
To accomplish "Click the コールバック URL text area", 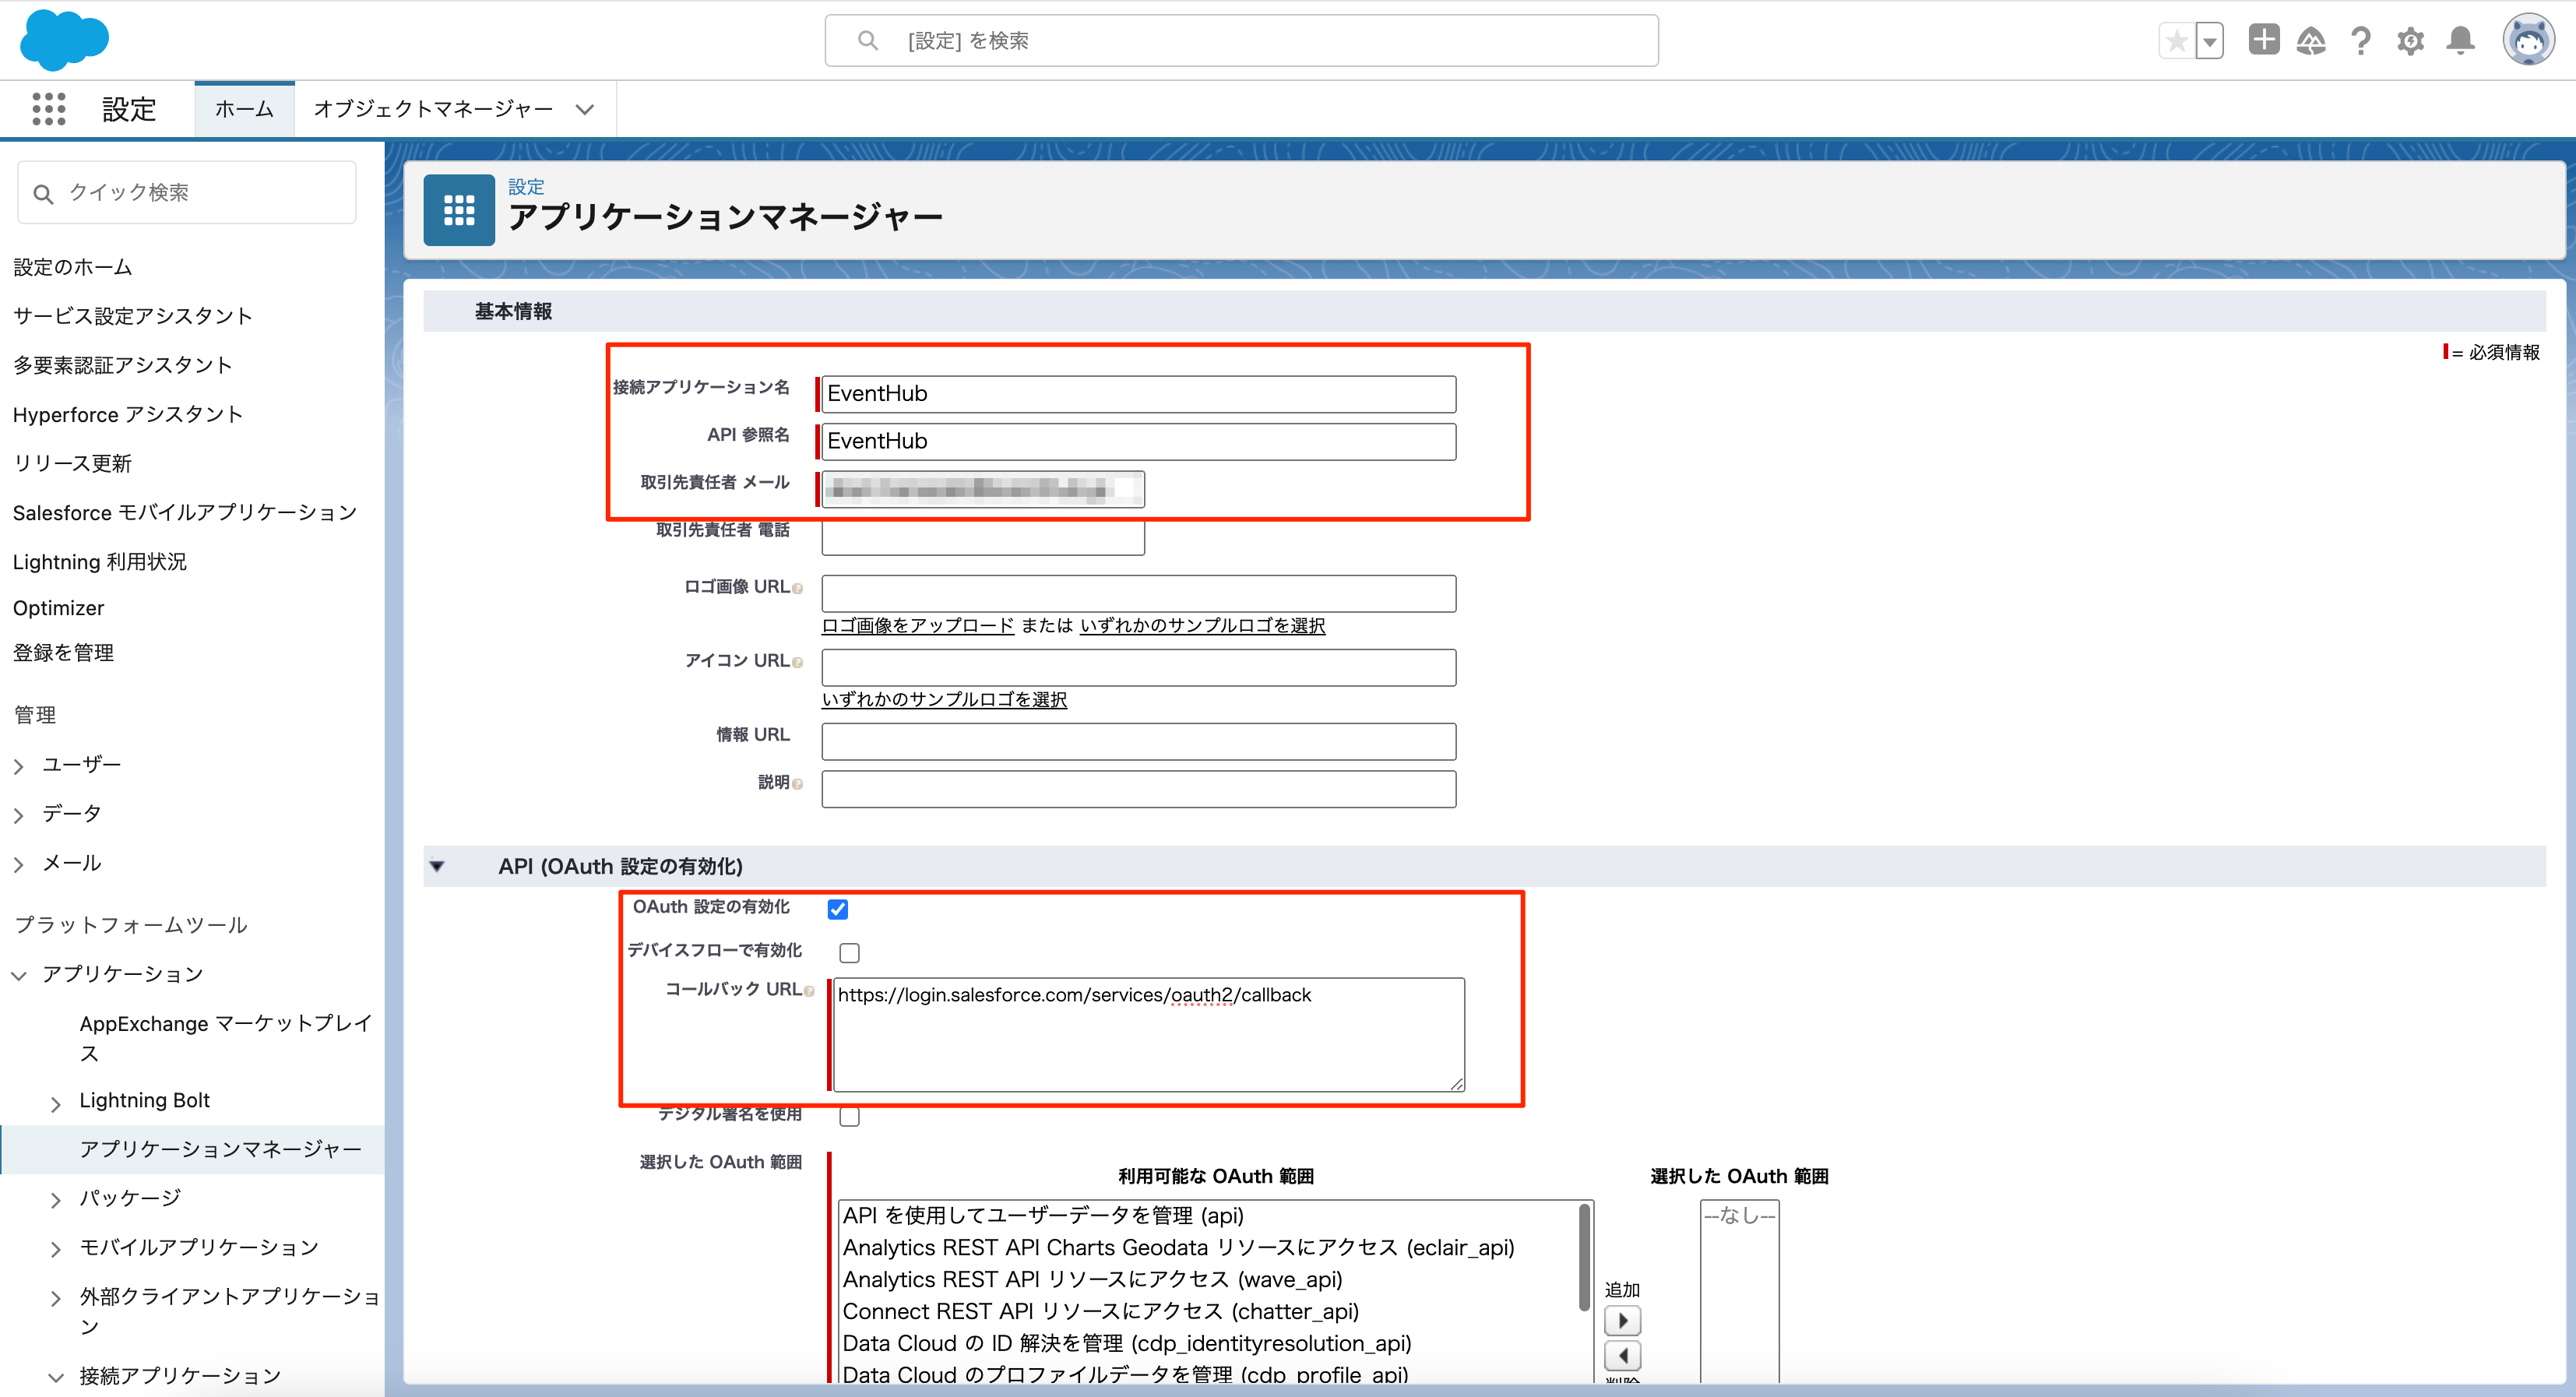I will (x=1149, y=1035).
